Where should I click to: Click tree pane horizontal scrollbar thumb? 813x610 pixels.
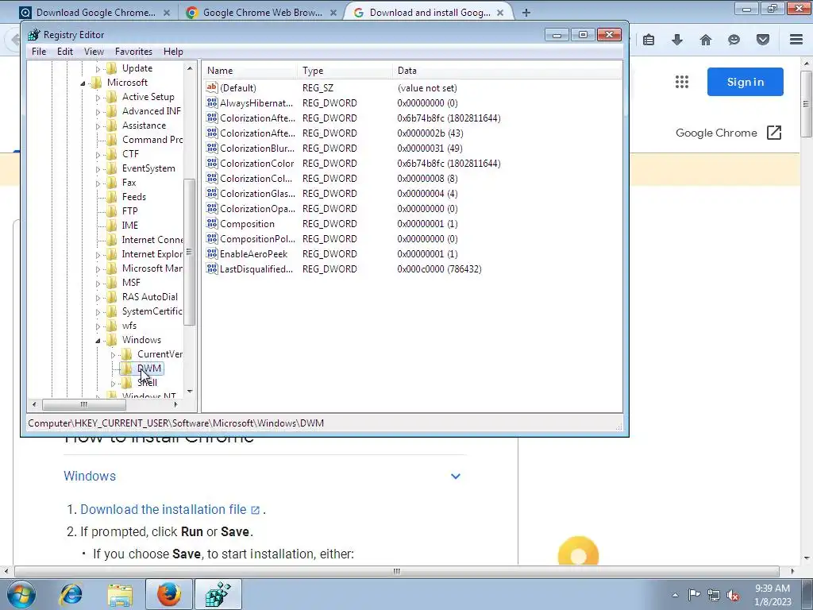point(83,404)
